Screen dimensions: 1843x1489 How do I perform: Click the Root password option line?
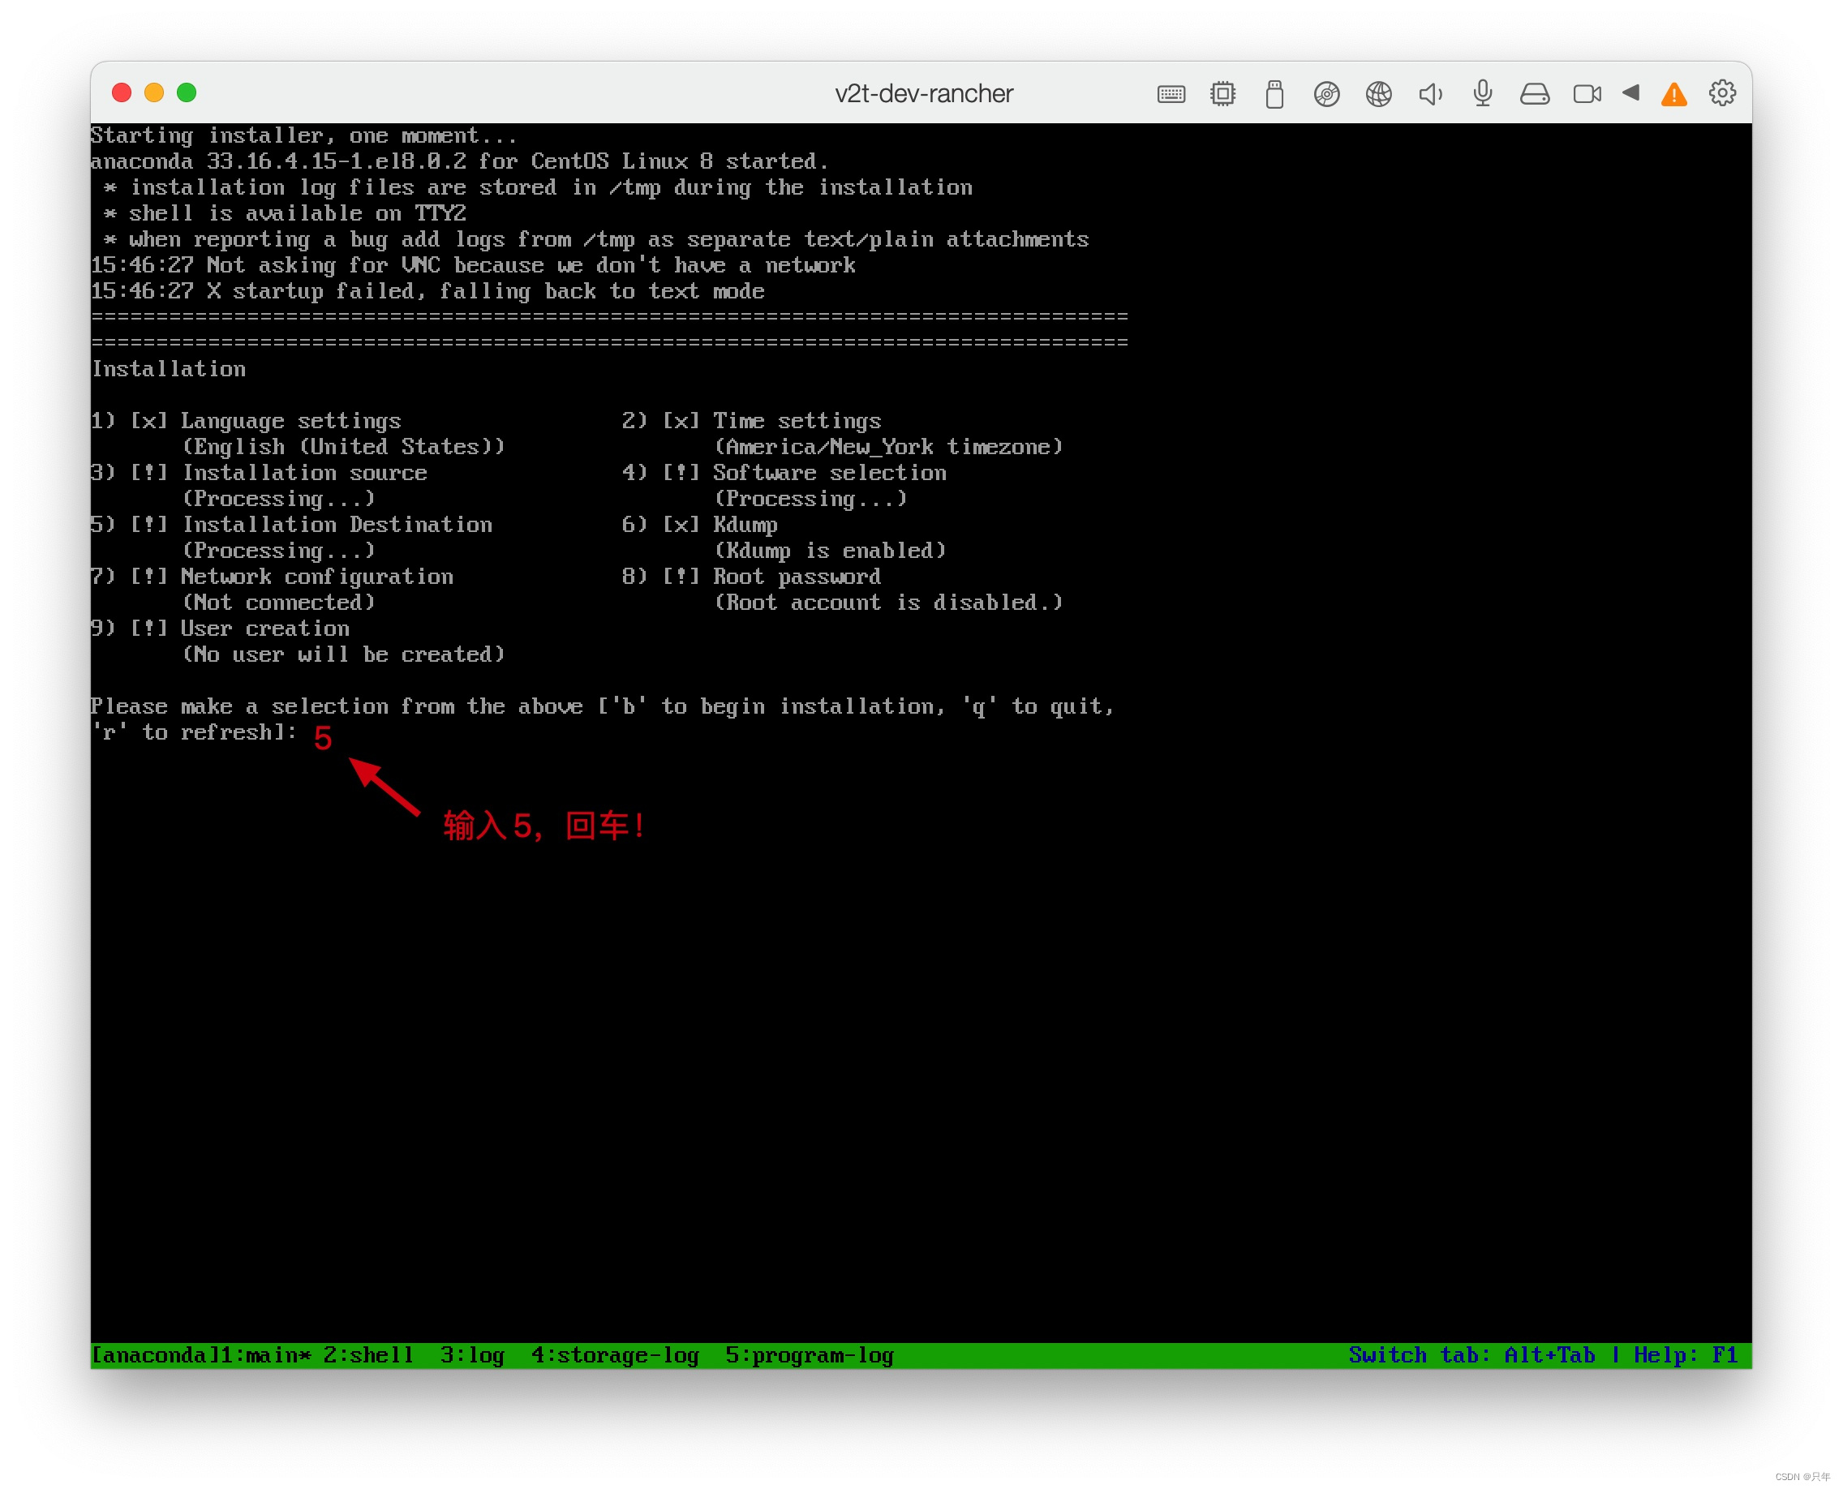(796, 577)
